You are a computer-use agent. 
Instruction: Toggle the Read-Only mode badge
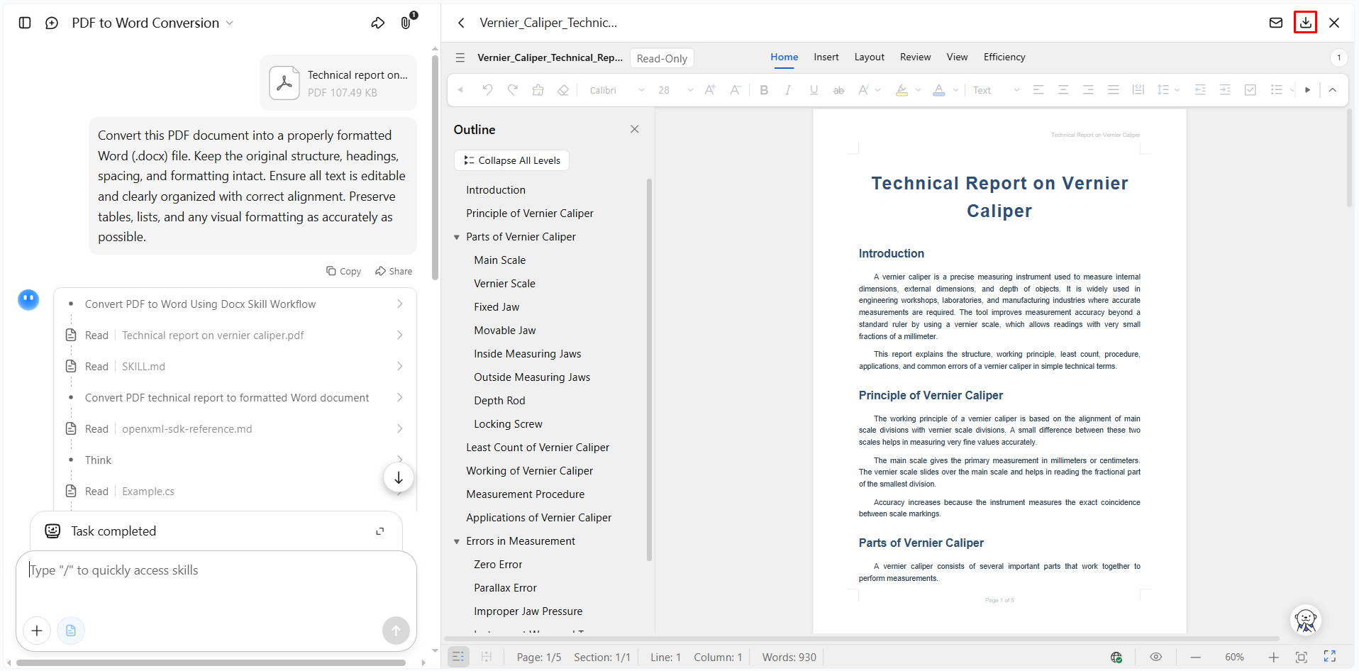[x=662, y=58]
